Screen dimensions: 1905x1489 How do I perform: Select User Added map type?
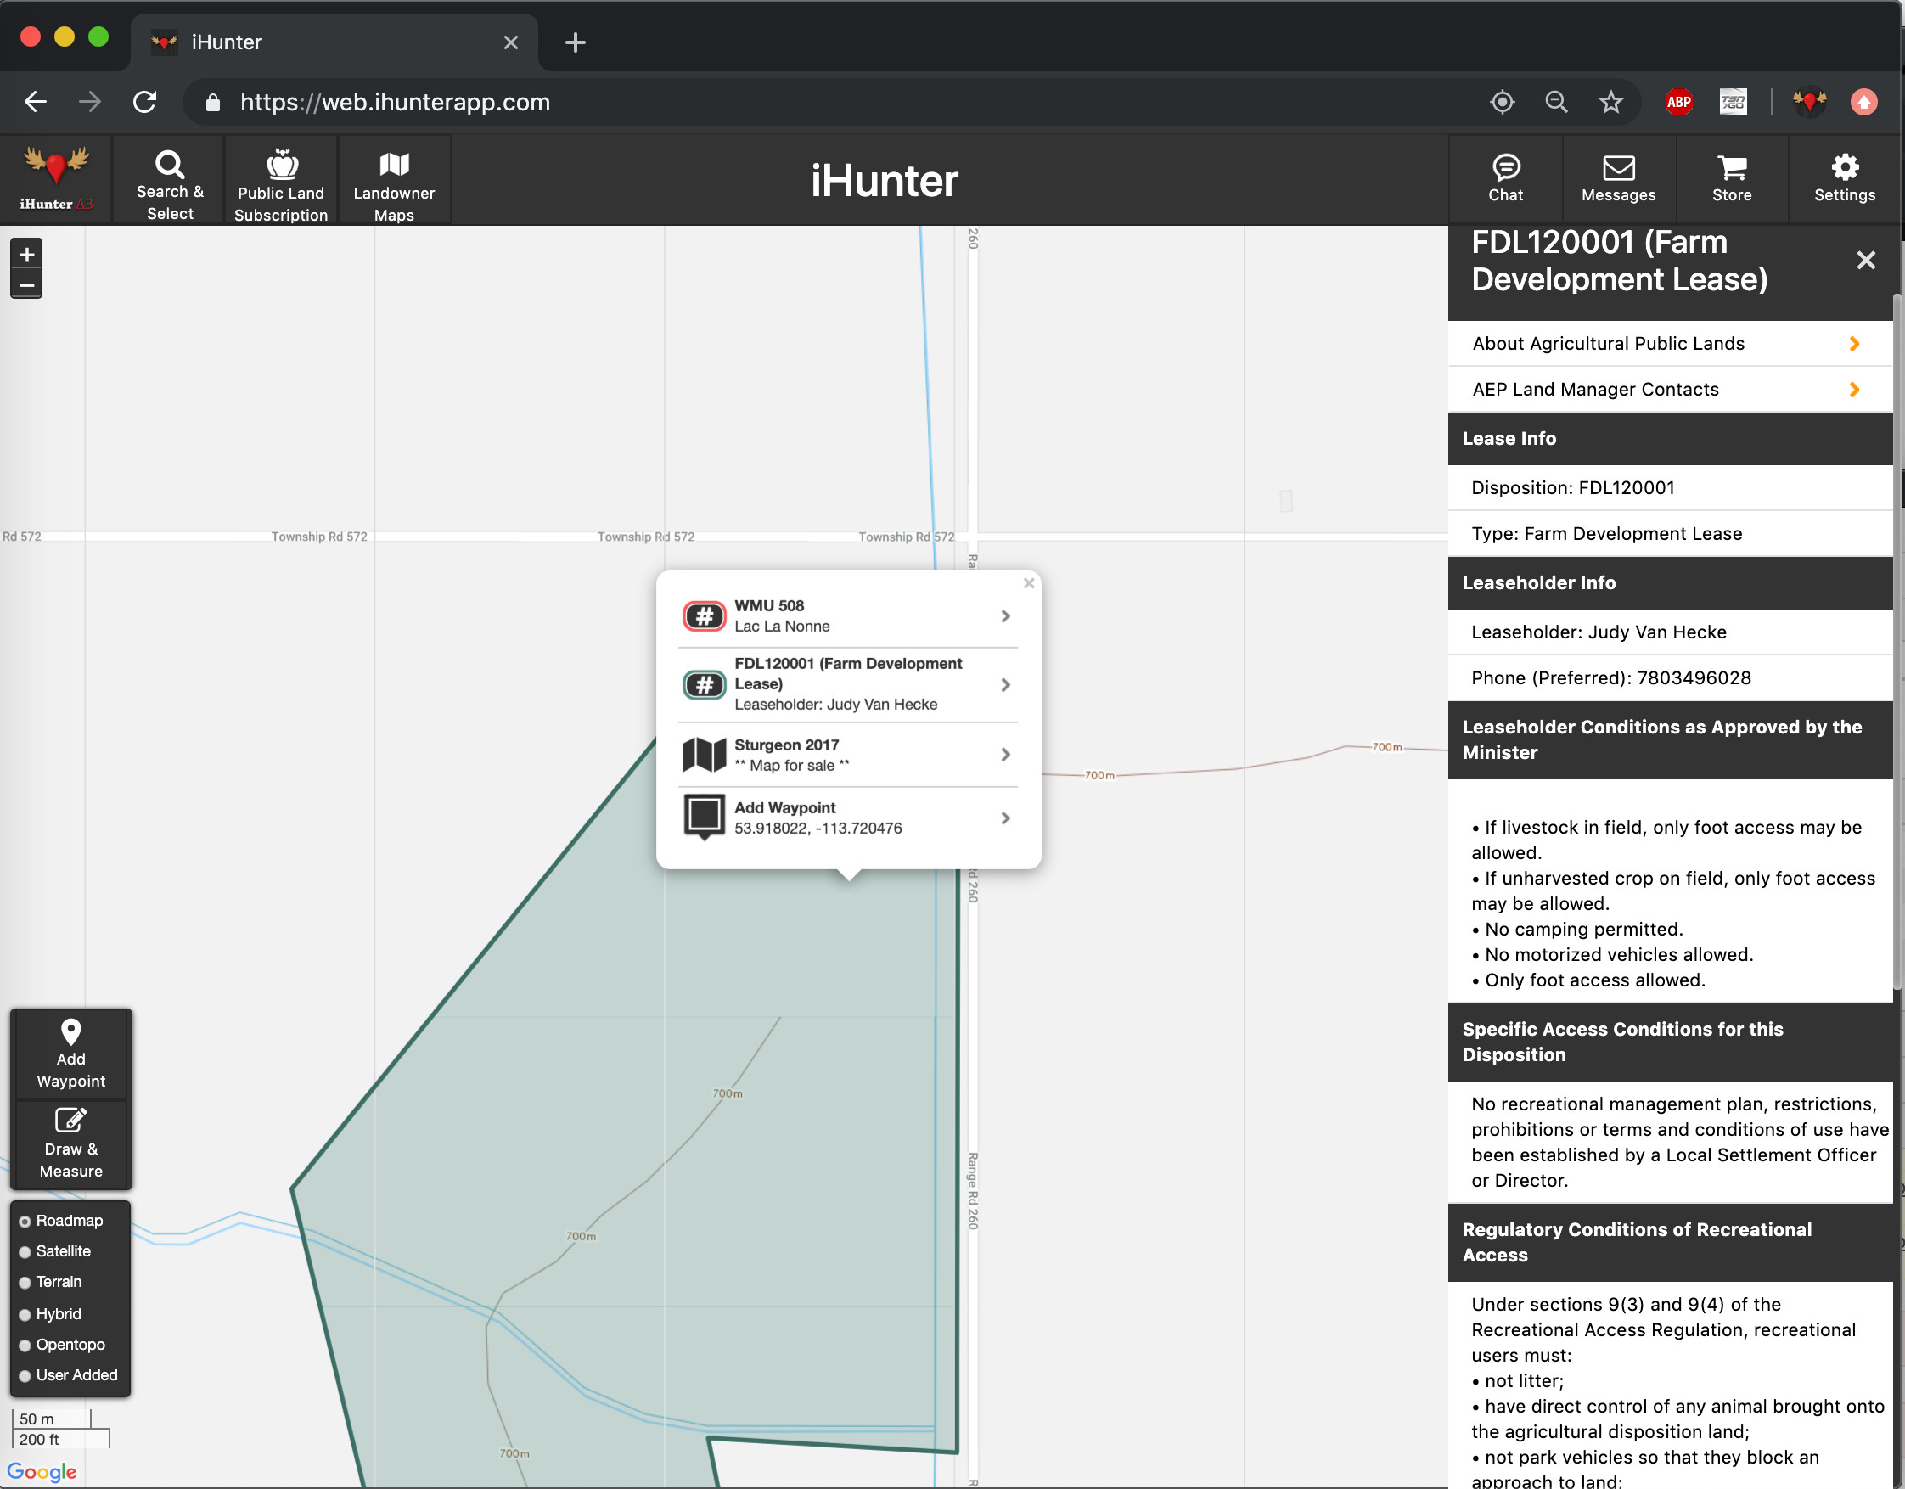click(25, 1375)
